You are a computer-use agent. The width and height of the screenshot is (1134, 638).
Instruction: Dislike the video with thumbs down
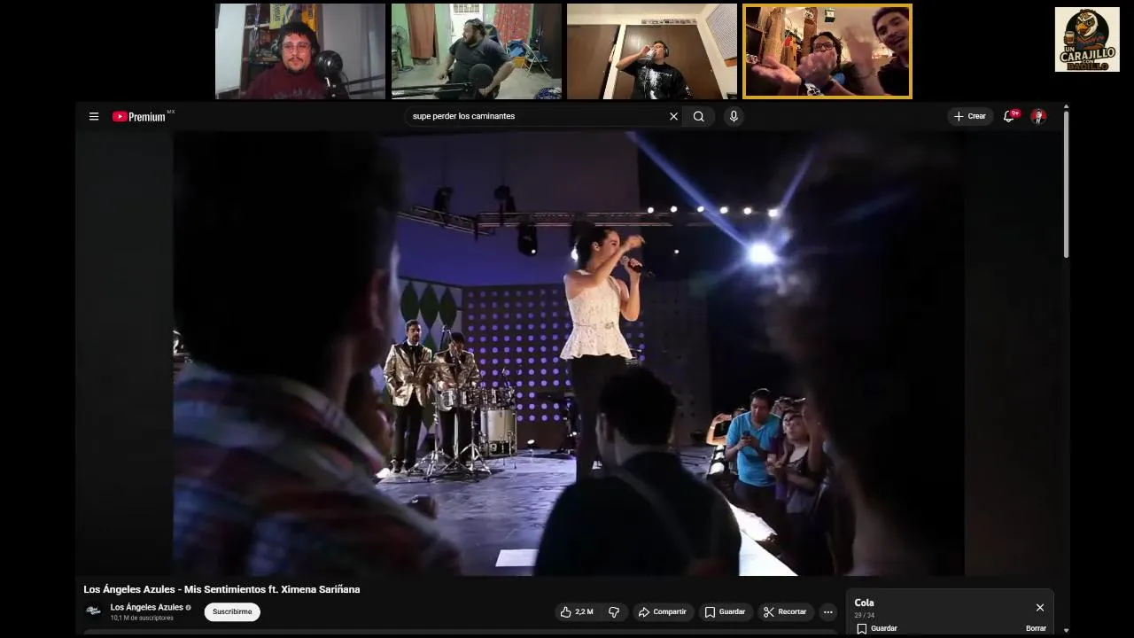(614, 611)
